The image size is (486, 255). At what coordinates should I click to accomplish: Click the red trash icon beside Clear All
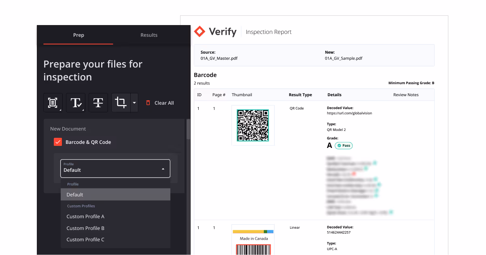click(x=148, y=103)
